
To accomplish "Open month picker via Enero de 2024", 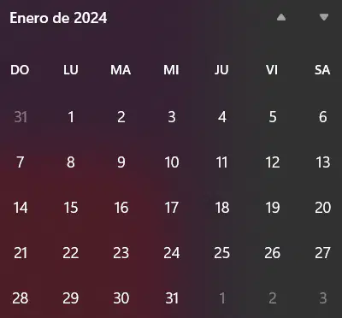I will (x=58, y=18).
